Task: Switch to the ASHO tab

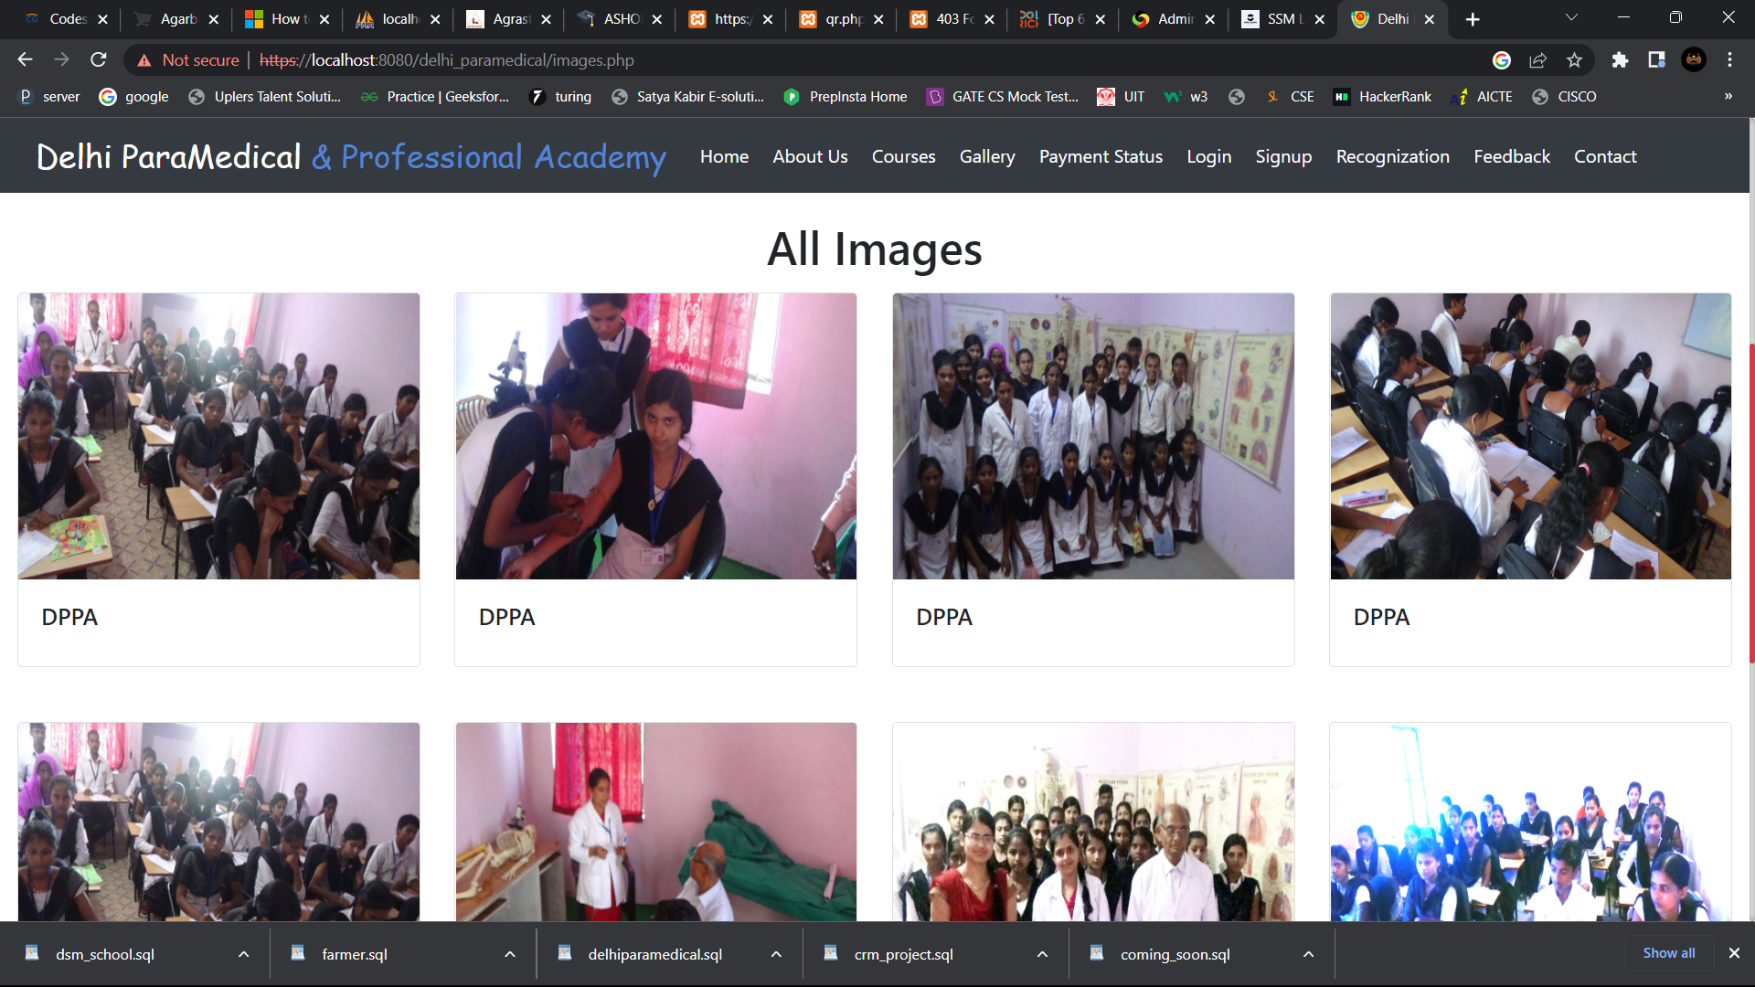Action: 611,19
